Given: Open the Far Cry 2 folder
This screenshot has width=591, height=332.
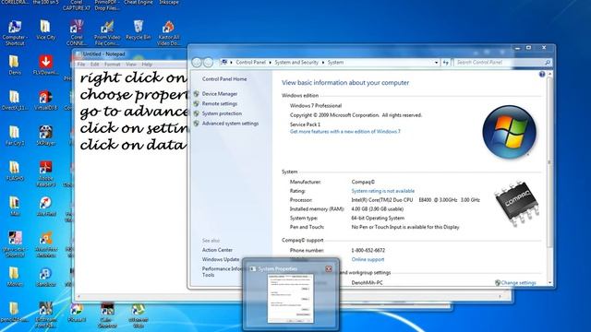Looking at the screenshot, I should [x=15, y=136].
